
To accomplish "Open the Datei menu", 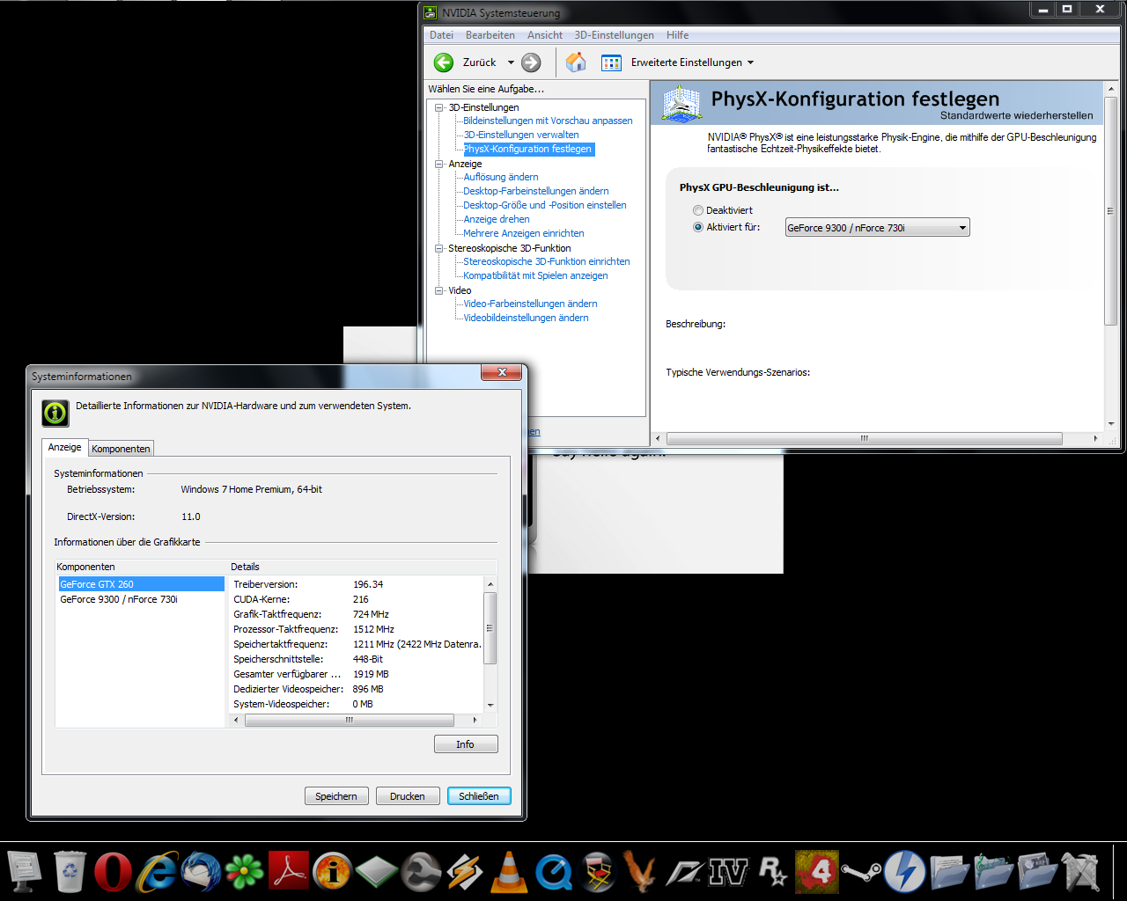I will 441,35.
